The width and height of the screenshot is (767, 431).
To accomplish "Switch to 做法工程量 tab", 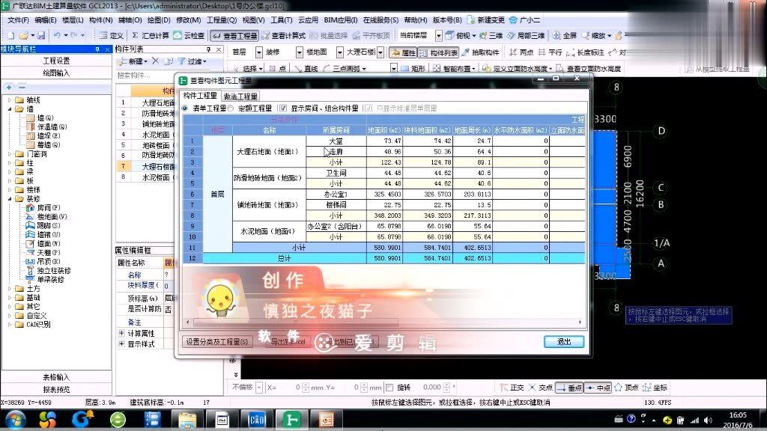I will pyautogui.click(x=240, y=97).
